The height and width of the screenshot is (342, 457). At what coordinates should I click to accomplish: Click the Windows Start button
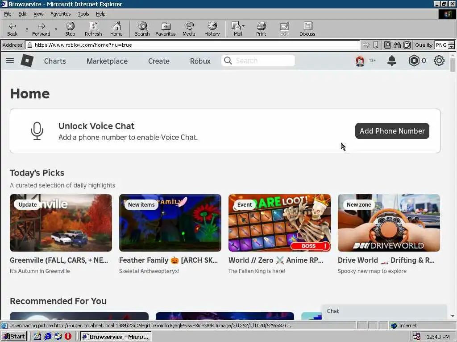(x=14, y=337)
